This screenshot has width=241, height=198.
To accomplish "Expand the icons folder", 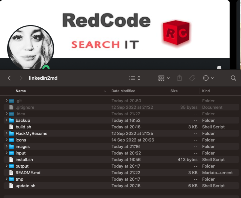I will [7, 140].
